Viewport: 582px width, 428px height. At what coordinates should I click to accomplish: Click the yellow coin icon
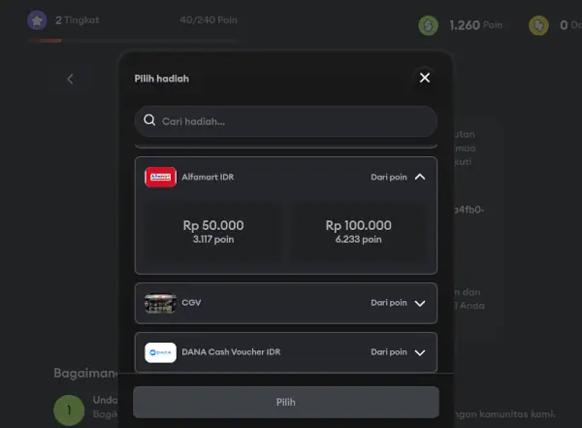pos(538,25)
